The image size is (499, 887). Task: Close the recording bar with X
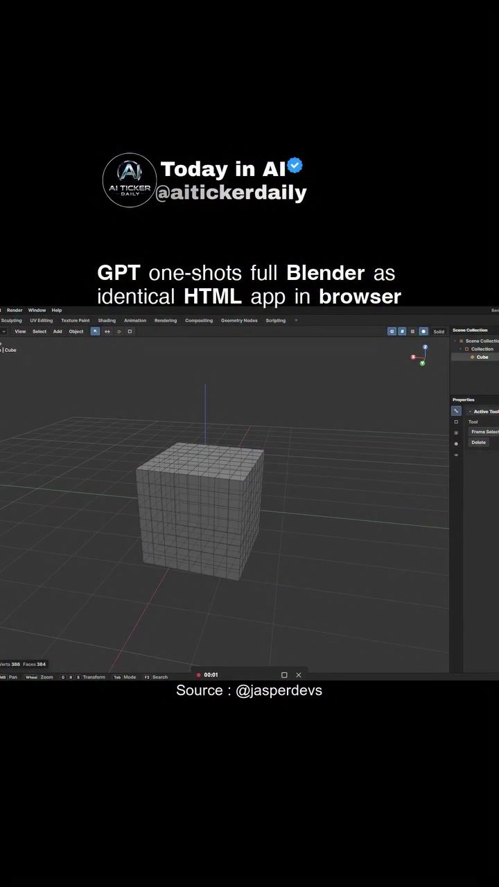coord(299,675)
